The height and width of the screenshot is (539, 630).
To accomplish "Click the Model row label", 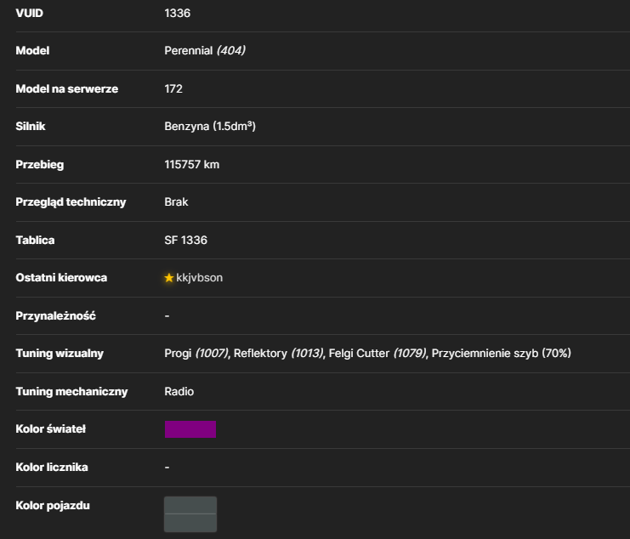I will click(x=32, y=51).
